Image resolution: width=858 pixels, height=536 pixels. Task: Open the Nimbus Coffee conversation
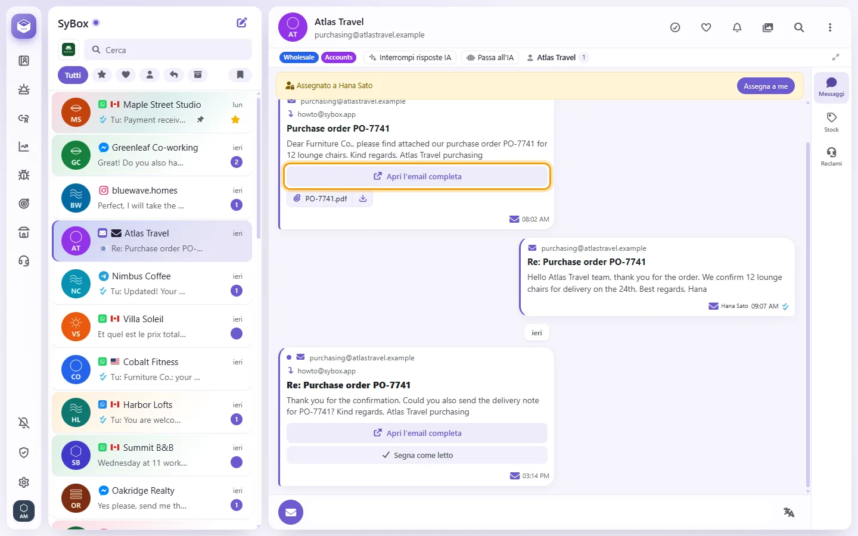152,283
